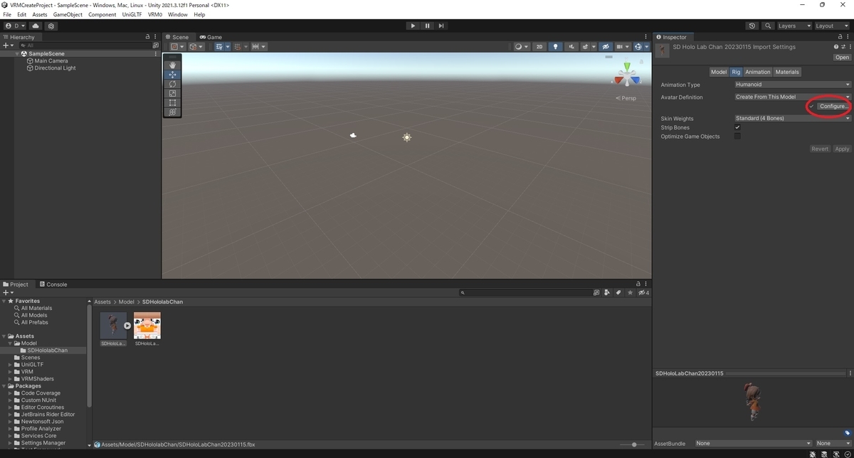The height and width of the screenshot is (458, 854).
Task: Toggle the scene gizmo rotation lock
Action: 642,62
